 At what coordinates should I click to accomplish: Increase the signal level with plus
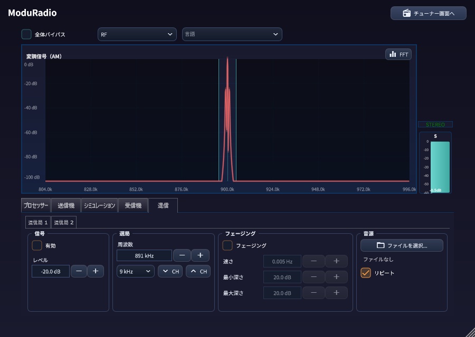[96, 271]
